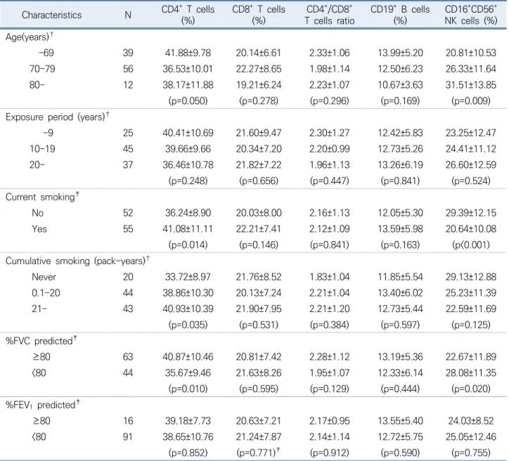Select the value 41.08±11.11
The image size is (509, 461).
(188, 229)
